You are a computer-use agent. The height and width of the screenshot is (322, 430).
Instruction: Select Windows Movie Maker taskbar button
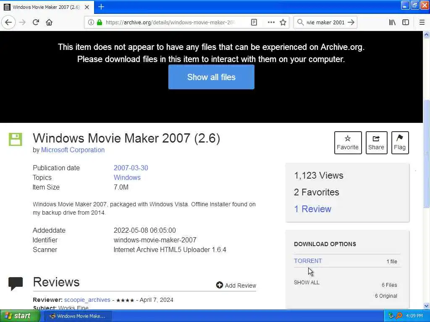79,316
